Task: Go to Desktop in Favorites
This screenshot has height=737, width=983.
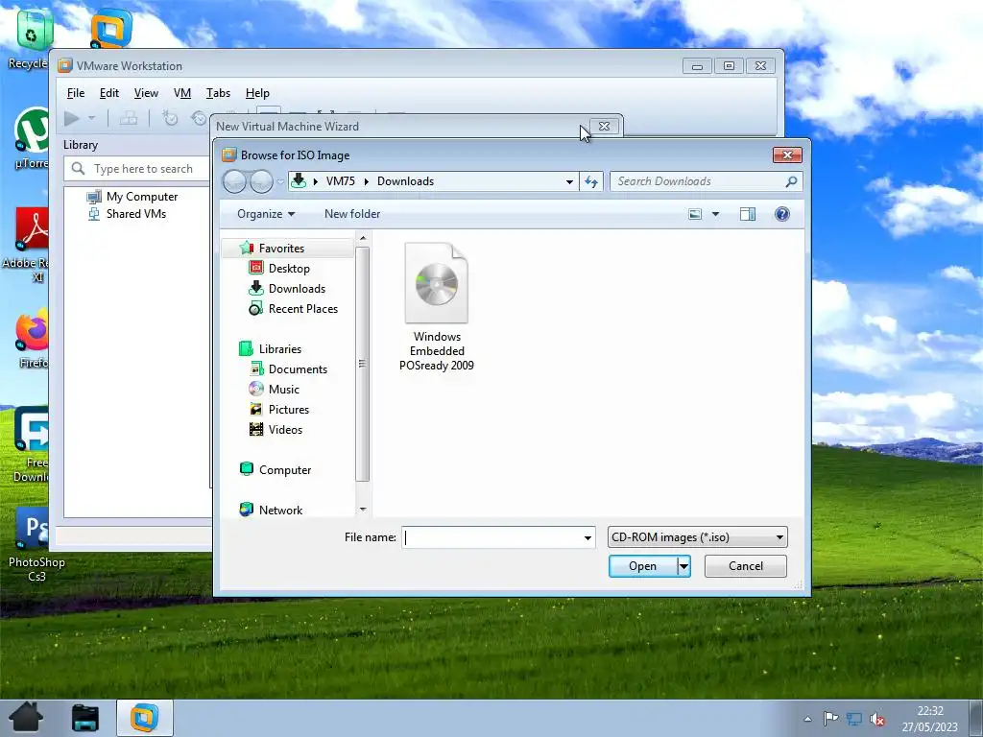Action: (x=289, y=269)
